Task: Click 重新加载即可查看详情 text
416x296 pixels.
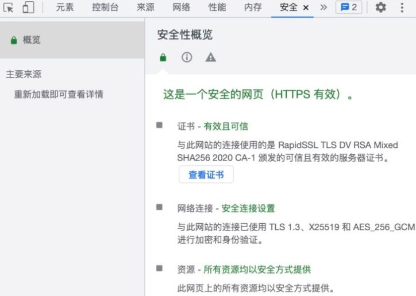Action: coord(59,94)
